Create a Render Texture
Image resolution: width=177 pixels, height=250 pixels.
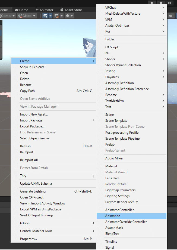[x=131, y=184]
